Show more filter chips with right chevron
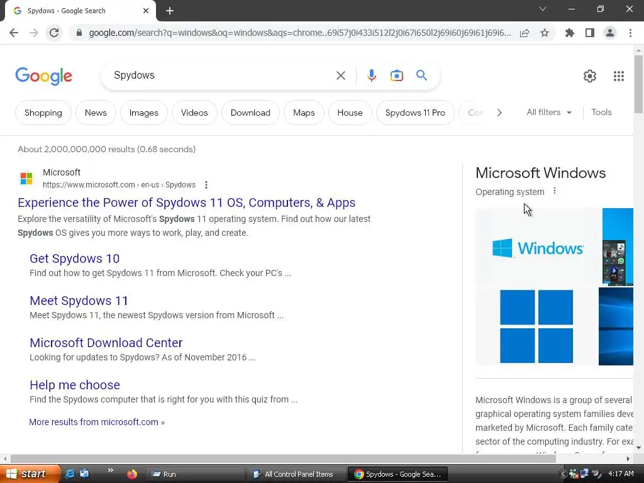 (x=499, y=113)
